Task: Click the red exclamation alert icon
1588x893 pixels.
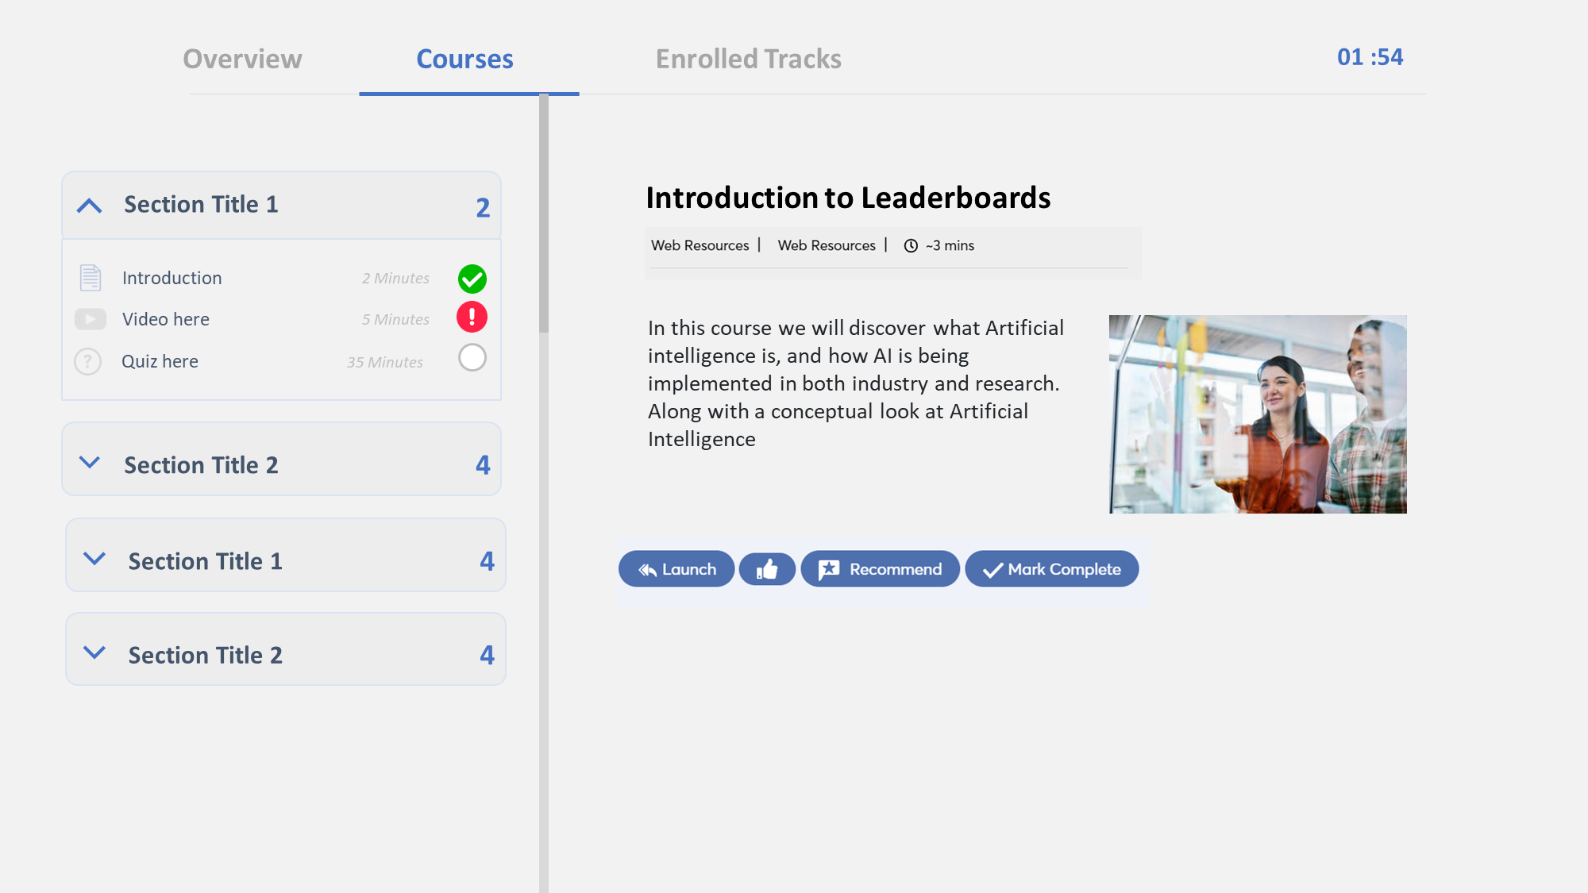Action: pos(472,317)
